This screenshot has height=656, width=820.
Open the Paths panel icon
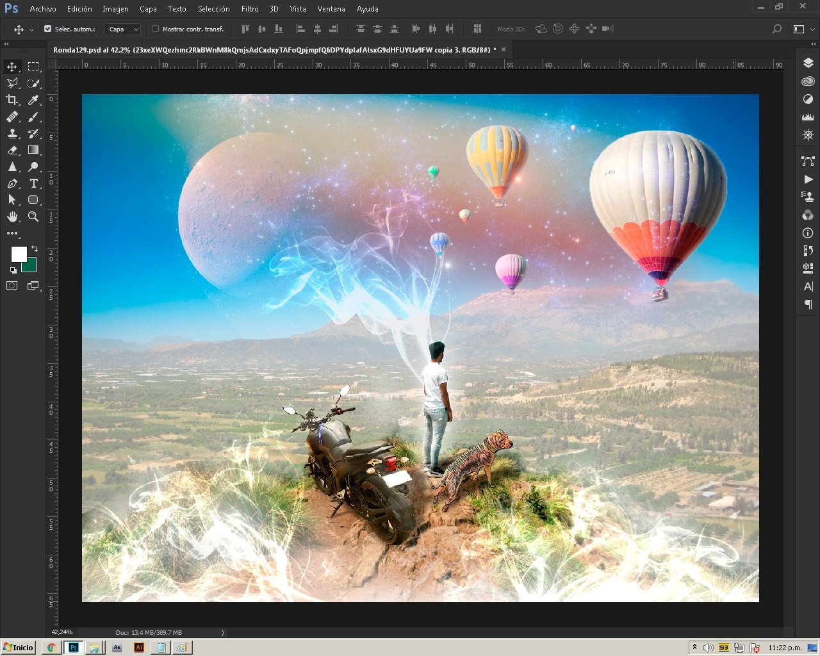click(x=808, y=161)
